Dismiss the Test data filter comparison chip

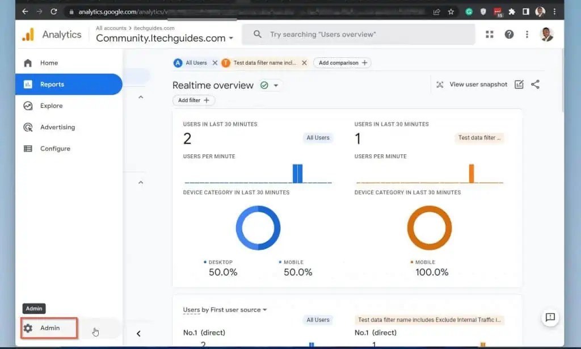[305, 63]
